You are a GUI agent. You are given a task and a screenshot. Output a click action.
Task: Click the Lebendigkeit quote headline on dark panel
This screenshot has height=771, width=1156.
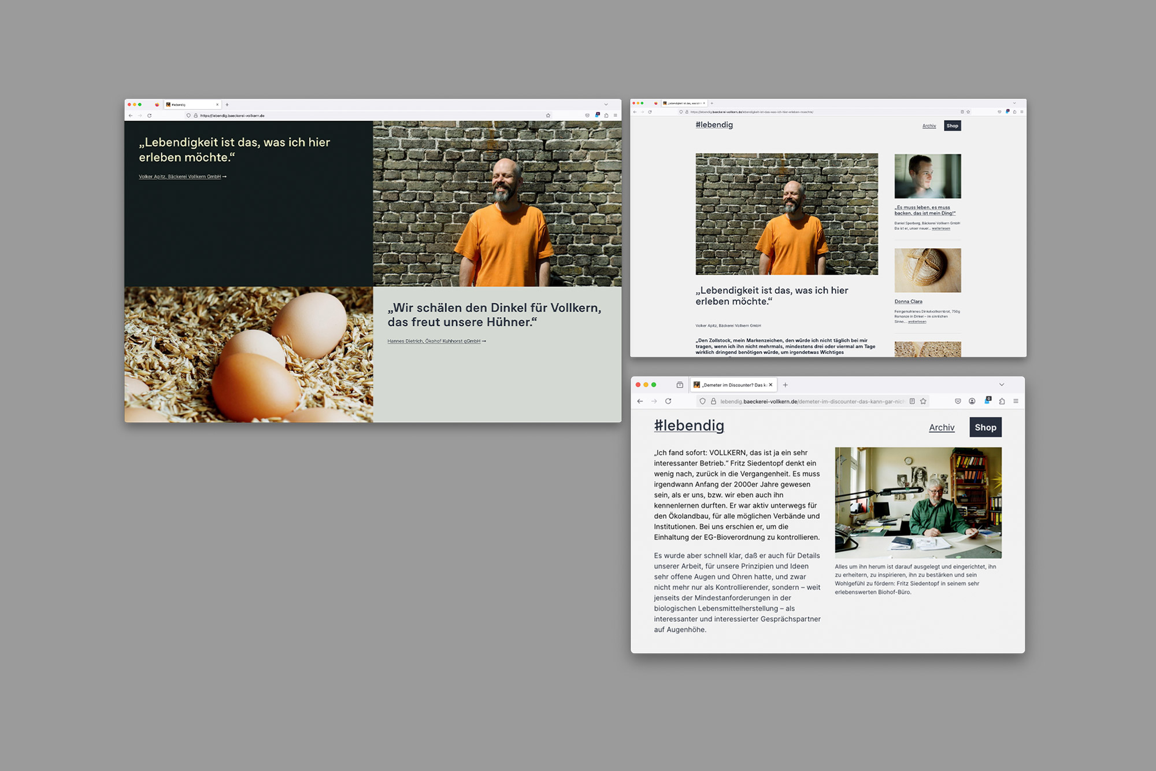pyautogui.click(x=234, y=150)
